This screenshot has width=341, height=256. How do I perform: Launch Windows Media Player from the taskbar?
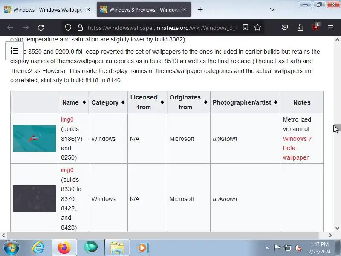click(x=143, y=247)
